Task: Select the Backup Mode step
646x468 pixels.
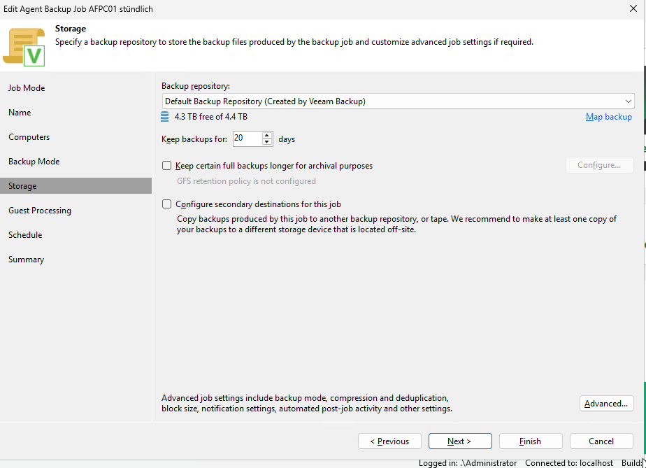Action: 34,162
